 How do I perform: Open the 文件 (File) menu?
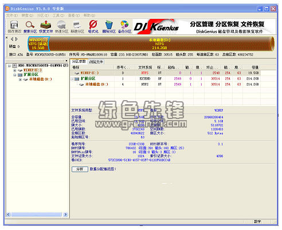tap(12, 15)
